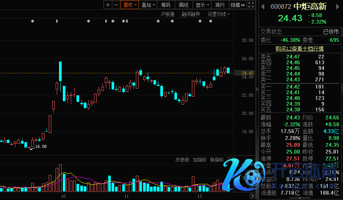The width and height of the screenshot is (343, 200).
Task: Open the 设置均线 dropdown
Action: coord(218,14)
